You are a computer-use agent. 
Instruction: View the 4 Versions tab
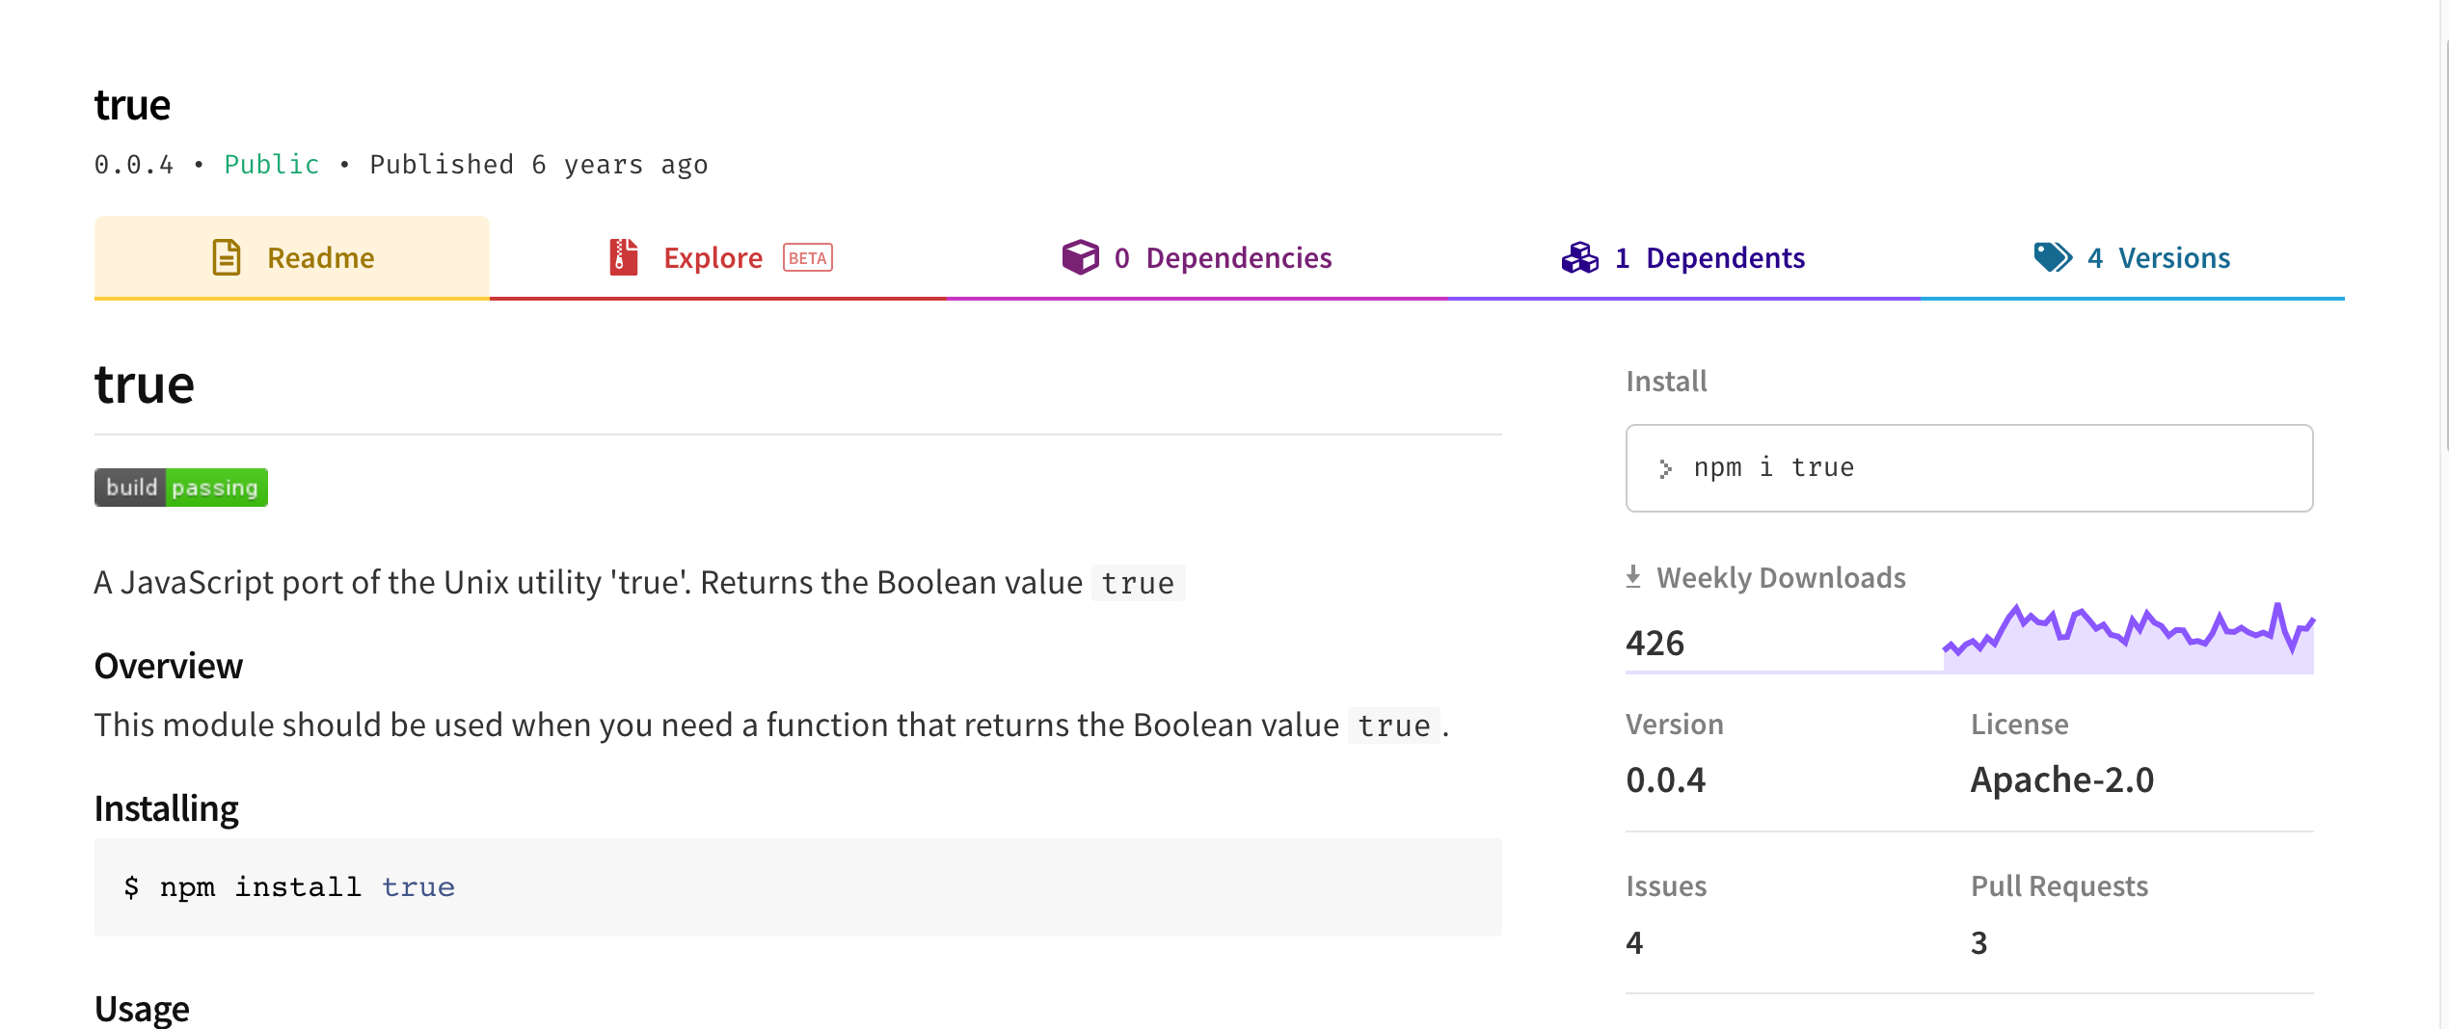2159,257
